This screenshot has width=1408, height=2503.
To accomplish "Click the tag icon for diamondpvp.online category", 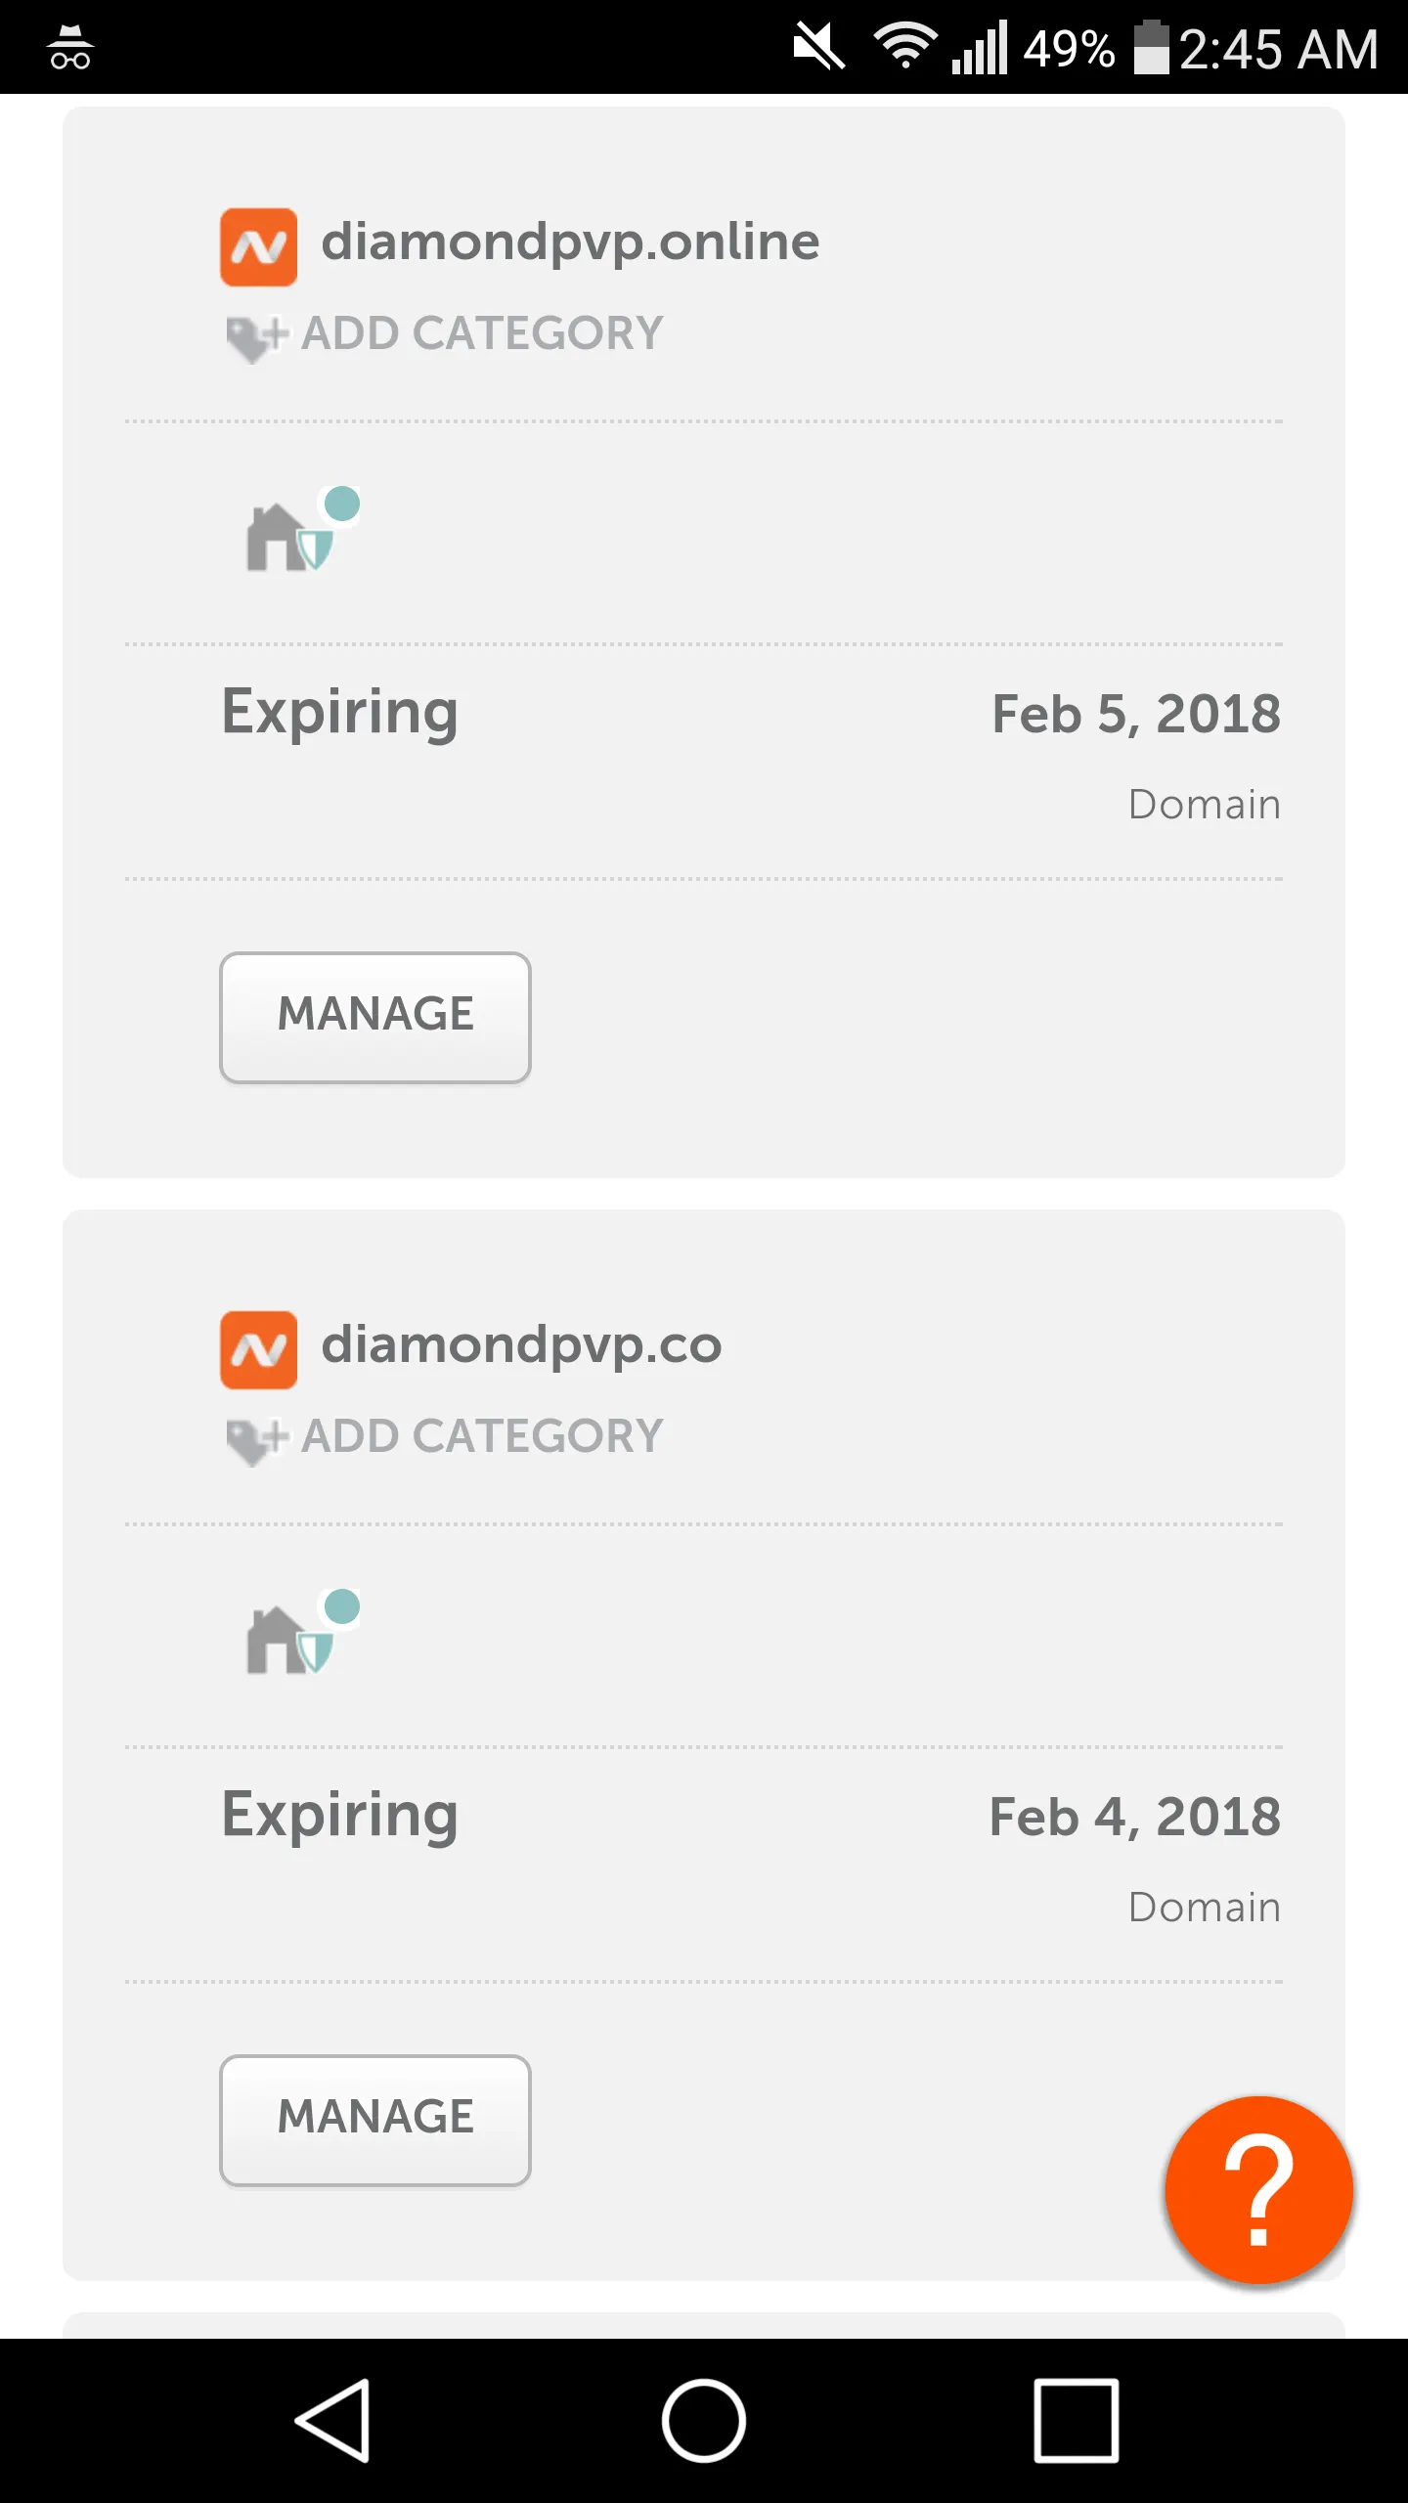I will pos(254,337).
